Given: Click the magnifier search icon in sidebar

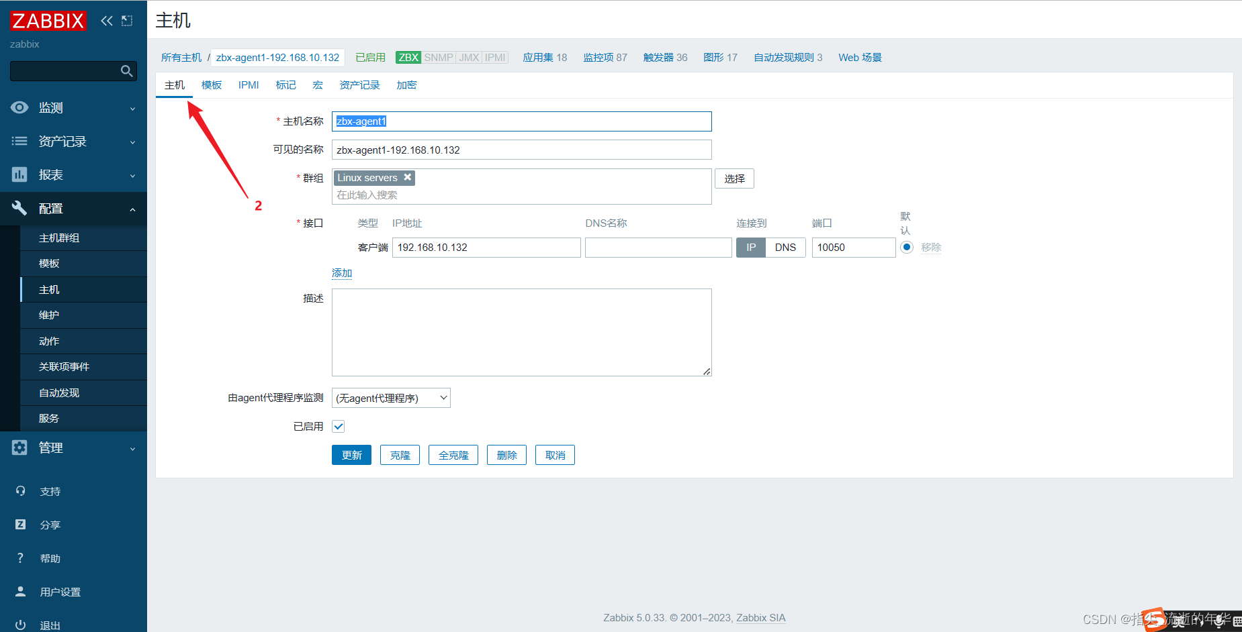Looking at the screenshot, I should 126,71.
